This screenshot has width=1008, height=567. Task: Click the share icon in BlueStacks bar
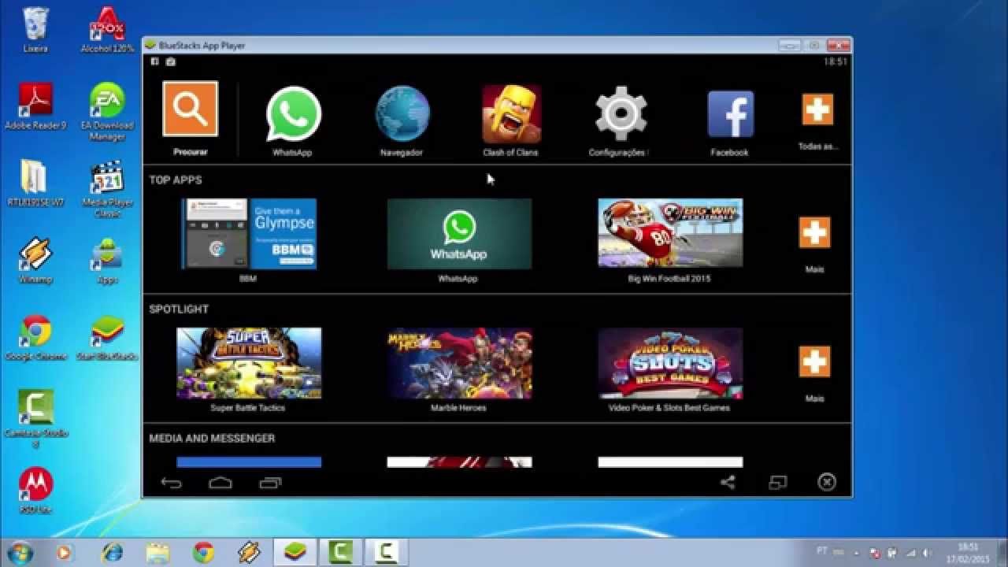point(728,482)
